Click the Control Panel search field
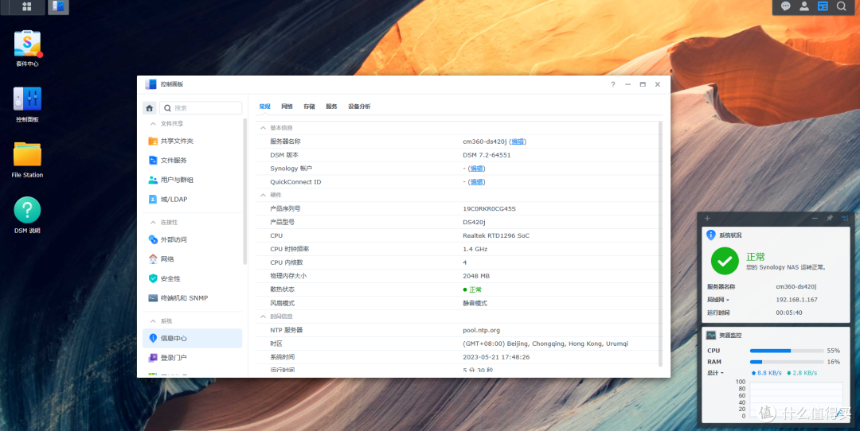The height and width of the screenshot is (431, 860). [x=201, y=108]
